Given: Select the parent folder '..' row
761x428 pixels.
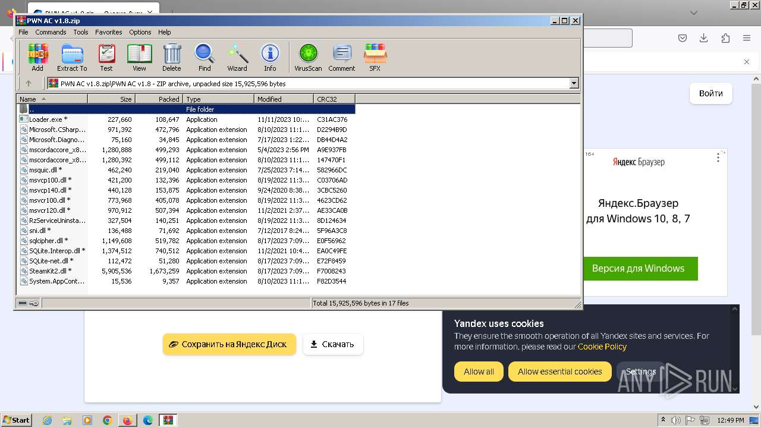Looking at the screenshot, I should (x=186, y=109).
